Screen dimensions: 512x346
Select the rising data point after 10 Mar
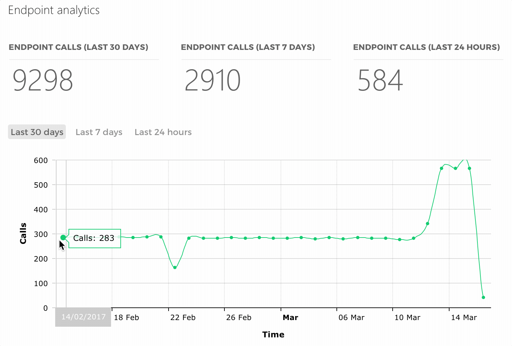428,224
